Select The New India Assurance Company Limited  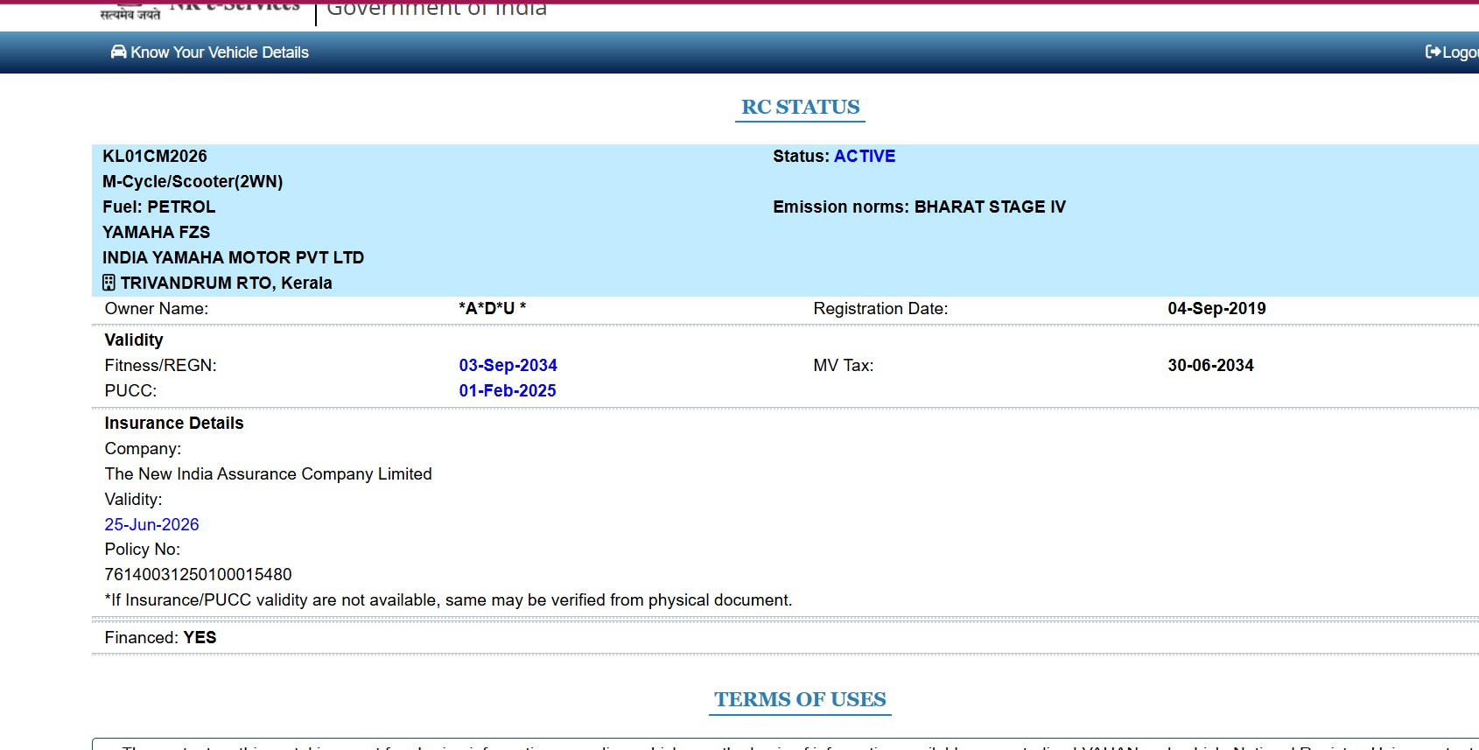point(269,473)
